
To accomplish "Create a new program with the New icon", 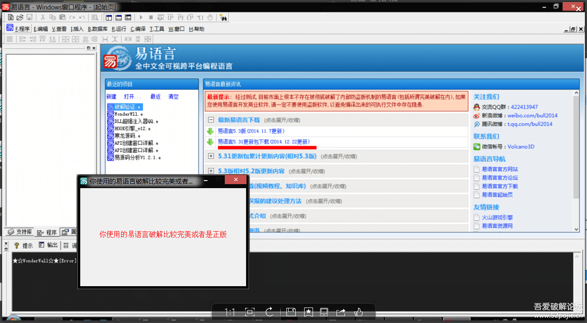I will pos(10,17).
